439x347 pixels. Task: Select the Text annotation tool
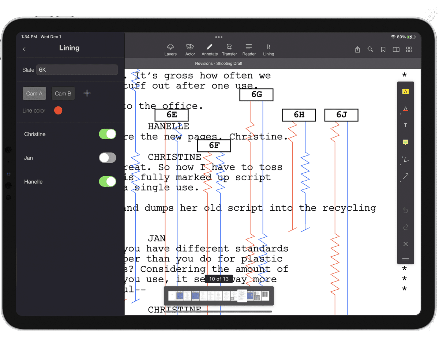point(405,125)
